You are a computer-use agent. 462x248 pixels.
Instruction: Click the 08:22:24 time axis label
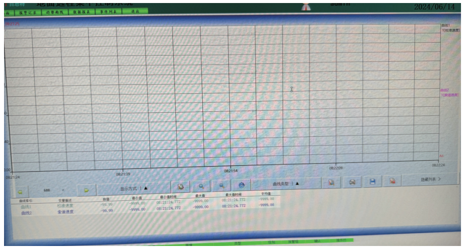(x=438, y=165)
